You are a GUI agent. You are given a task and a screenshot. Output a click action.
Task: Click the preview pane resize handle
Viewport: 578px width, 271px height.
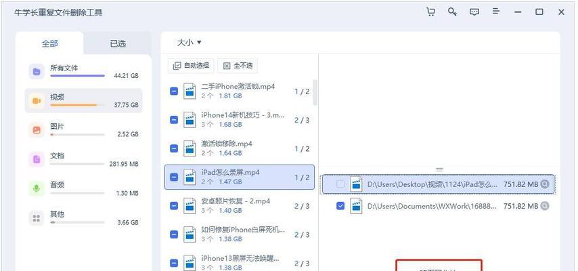tap(439, 170)
